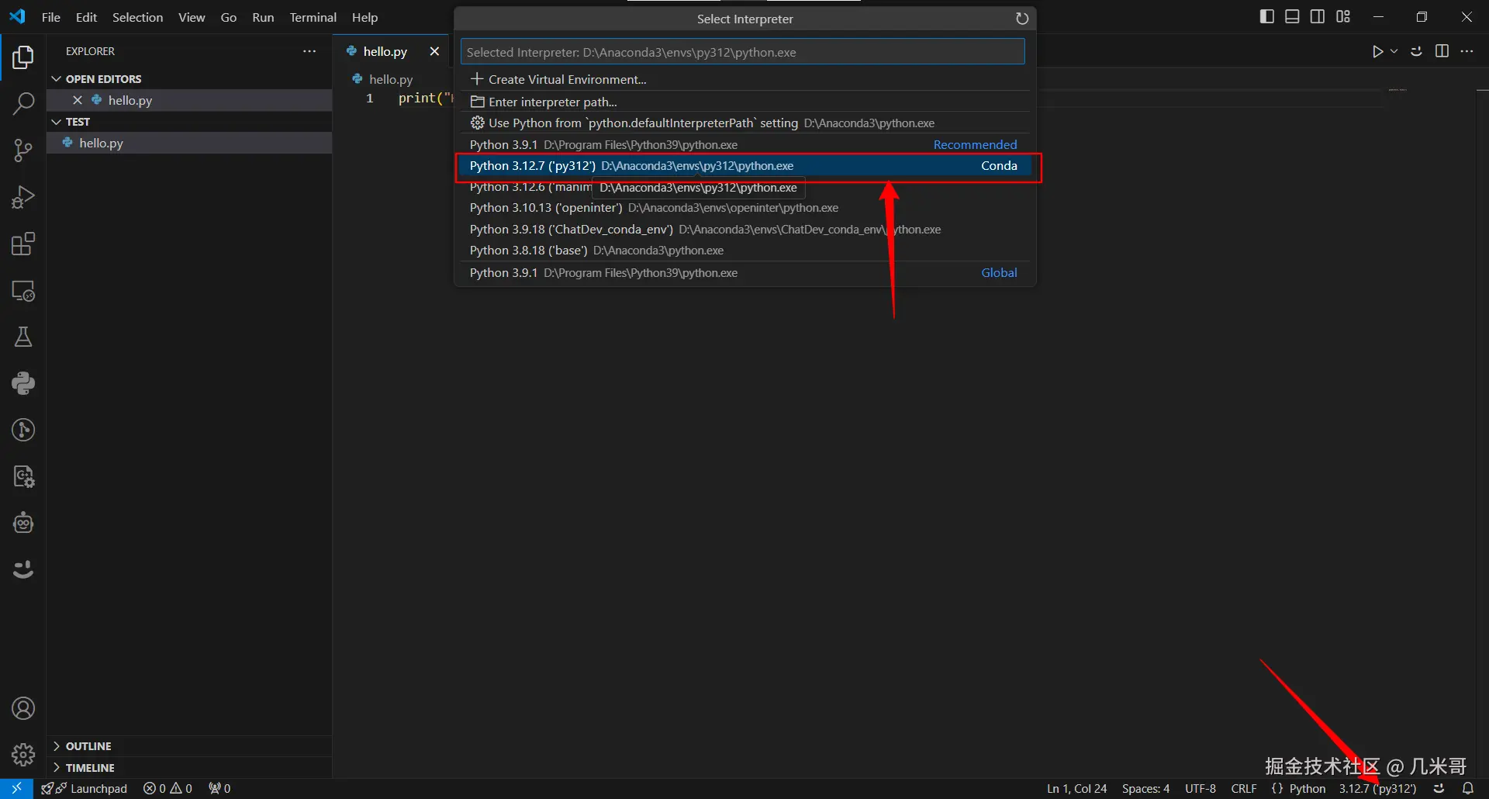Open the Run and Debug view icon

23,197
